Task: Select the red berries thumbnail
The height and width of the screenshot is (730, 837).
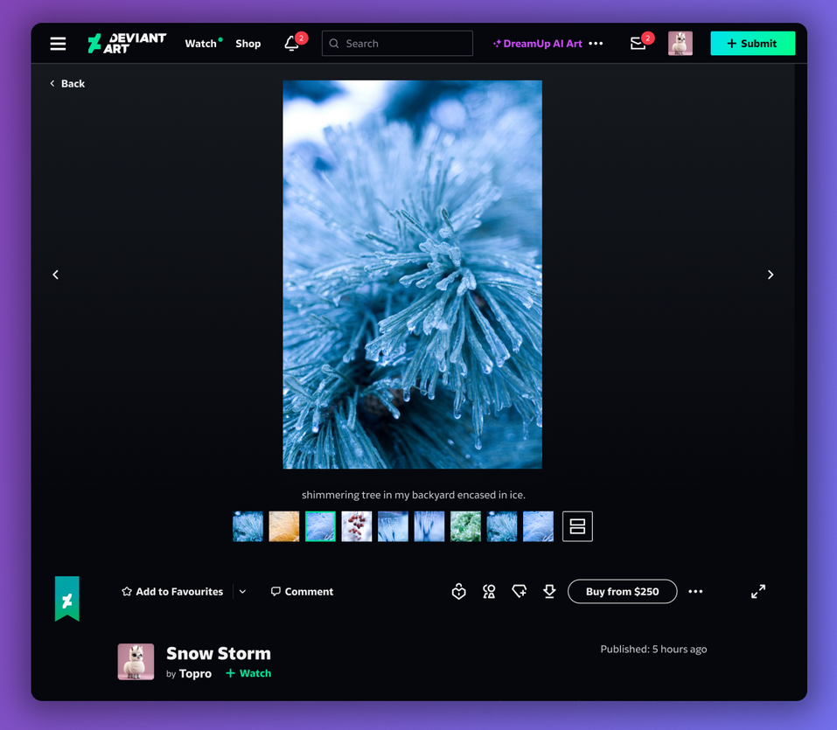Action: pos(357,526)
